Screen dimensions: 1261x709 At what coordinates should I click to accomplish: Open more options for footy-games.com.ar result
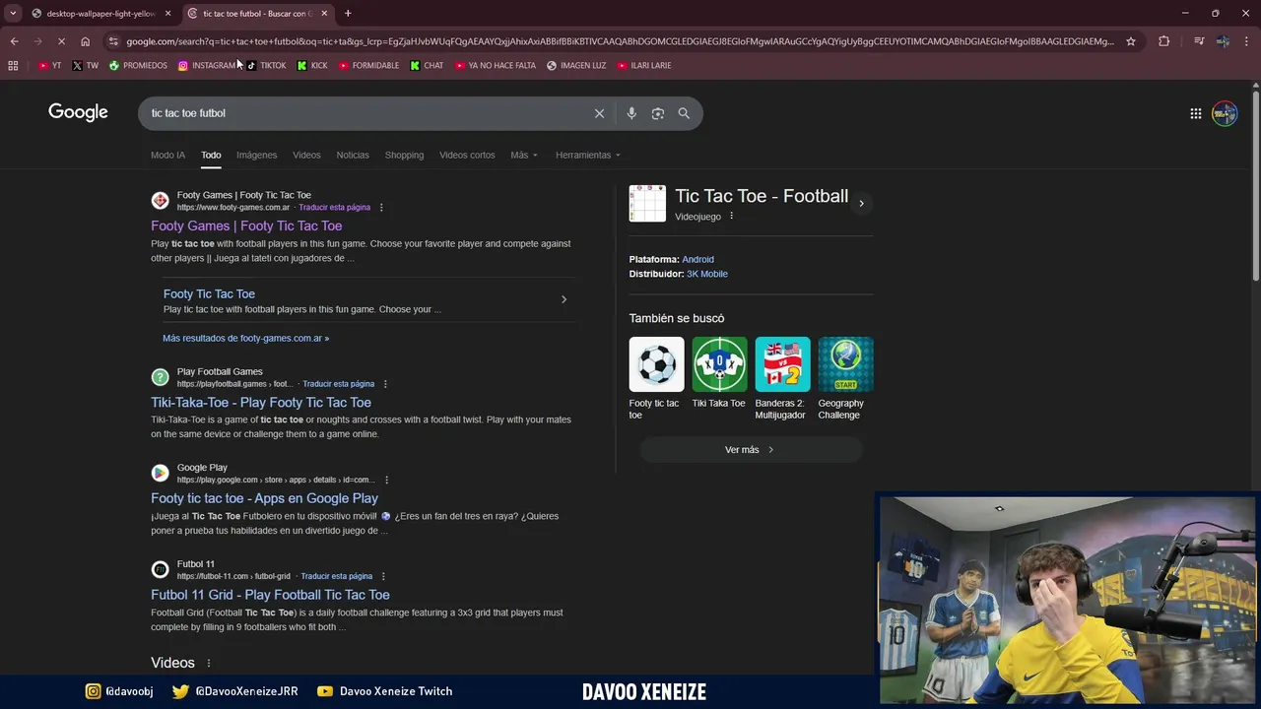click(x=381, y=208)
